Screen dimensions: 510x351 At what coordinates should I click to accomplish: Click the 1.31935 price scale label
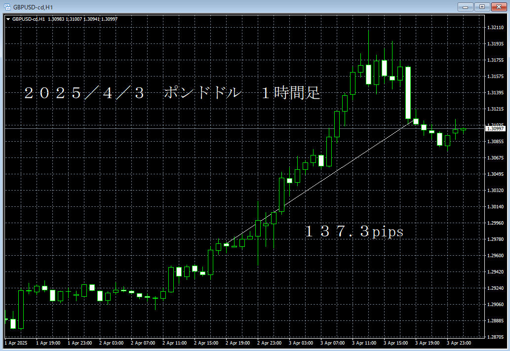click(x=495, y=43)
